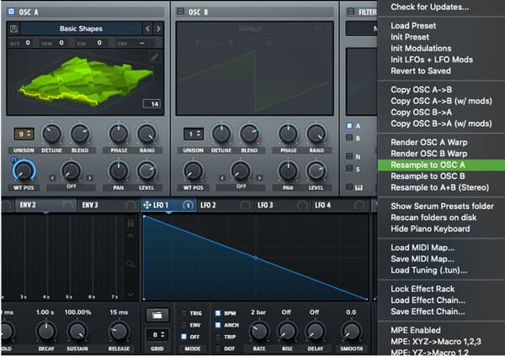Toggle filter routing for sub S
This screenshot has height=356, width=505.
click(349, 169)
